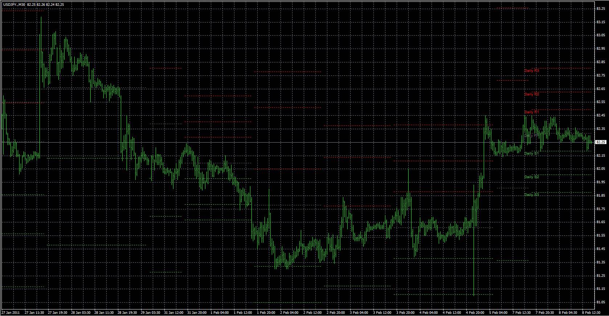Click the 81.85 price axis label

point(601,196)
